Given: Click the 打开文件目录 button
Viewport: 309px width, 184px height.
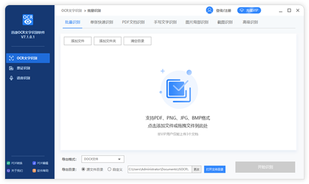Looking at the screenshot, I should (215, 169).
